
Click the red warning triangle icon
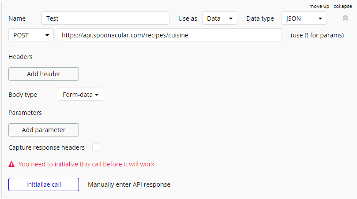pyautogui.click(x=12, y=164)
